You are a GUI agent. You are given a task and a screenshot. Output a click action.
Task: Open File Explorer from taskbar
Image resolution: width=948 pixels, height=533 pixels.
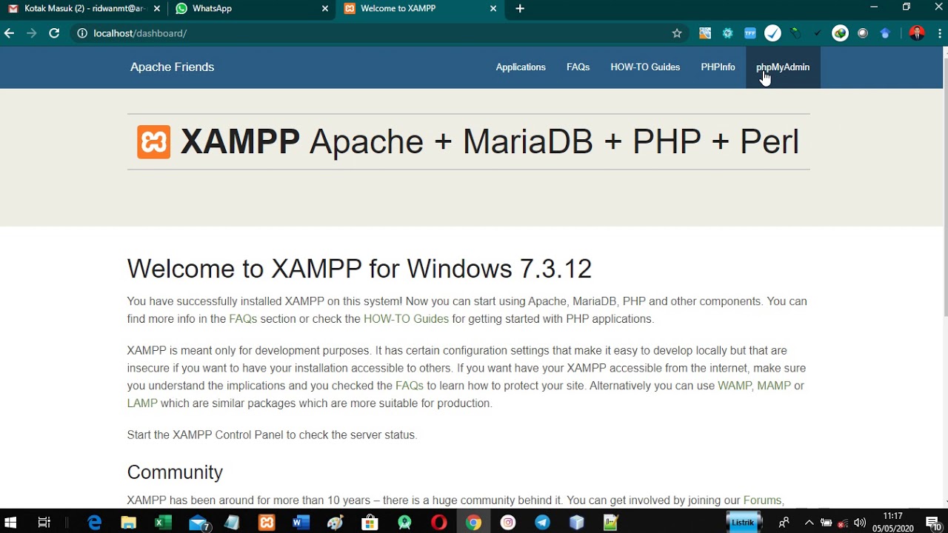click(x=129, y=523)
